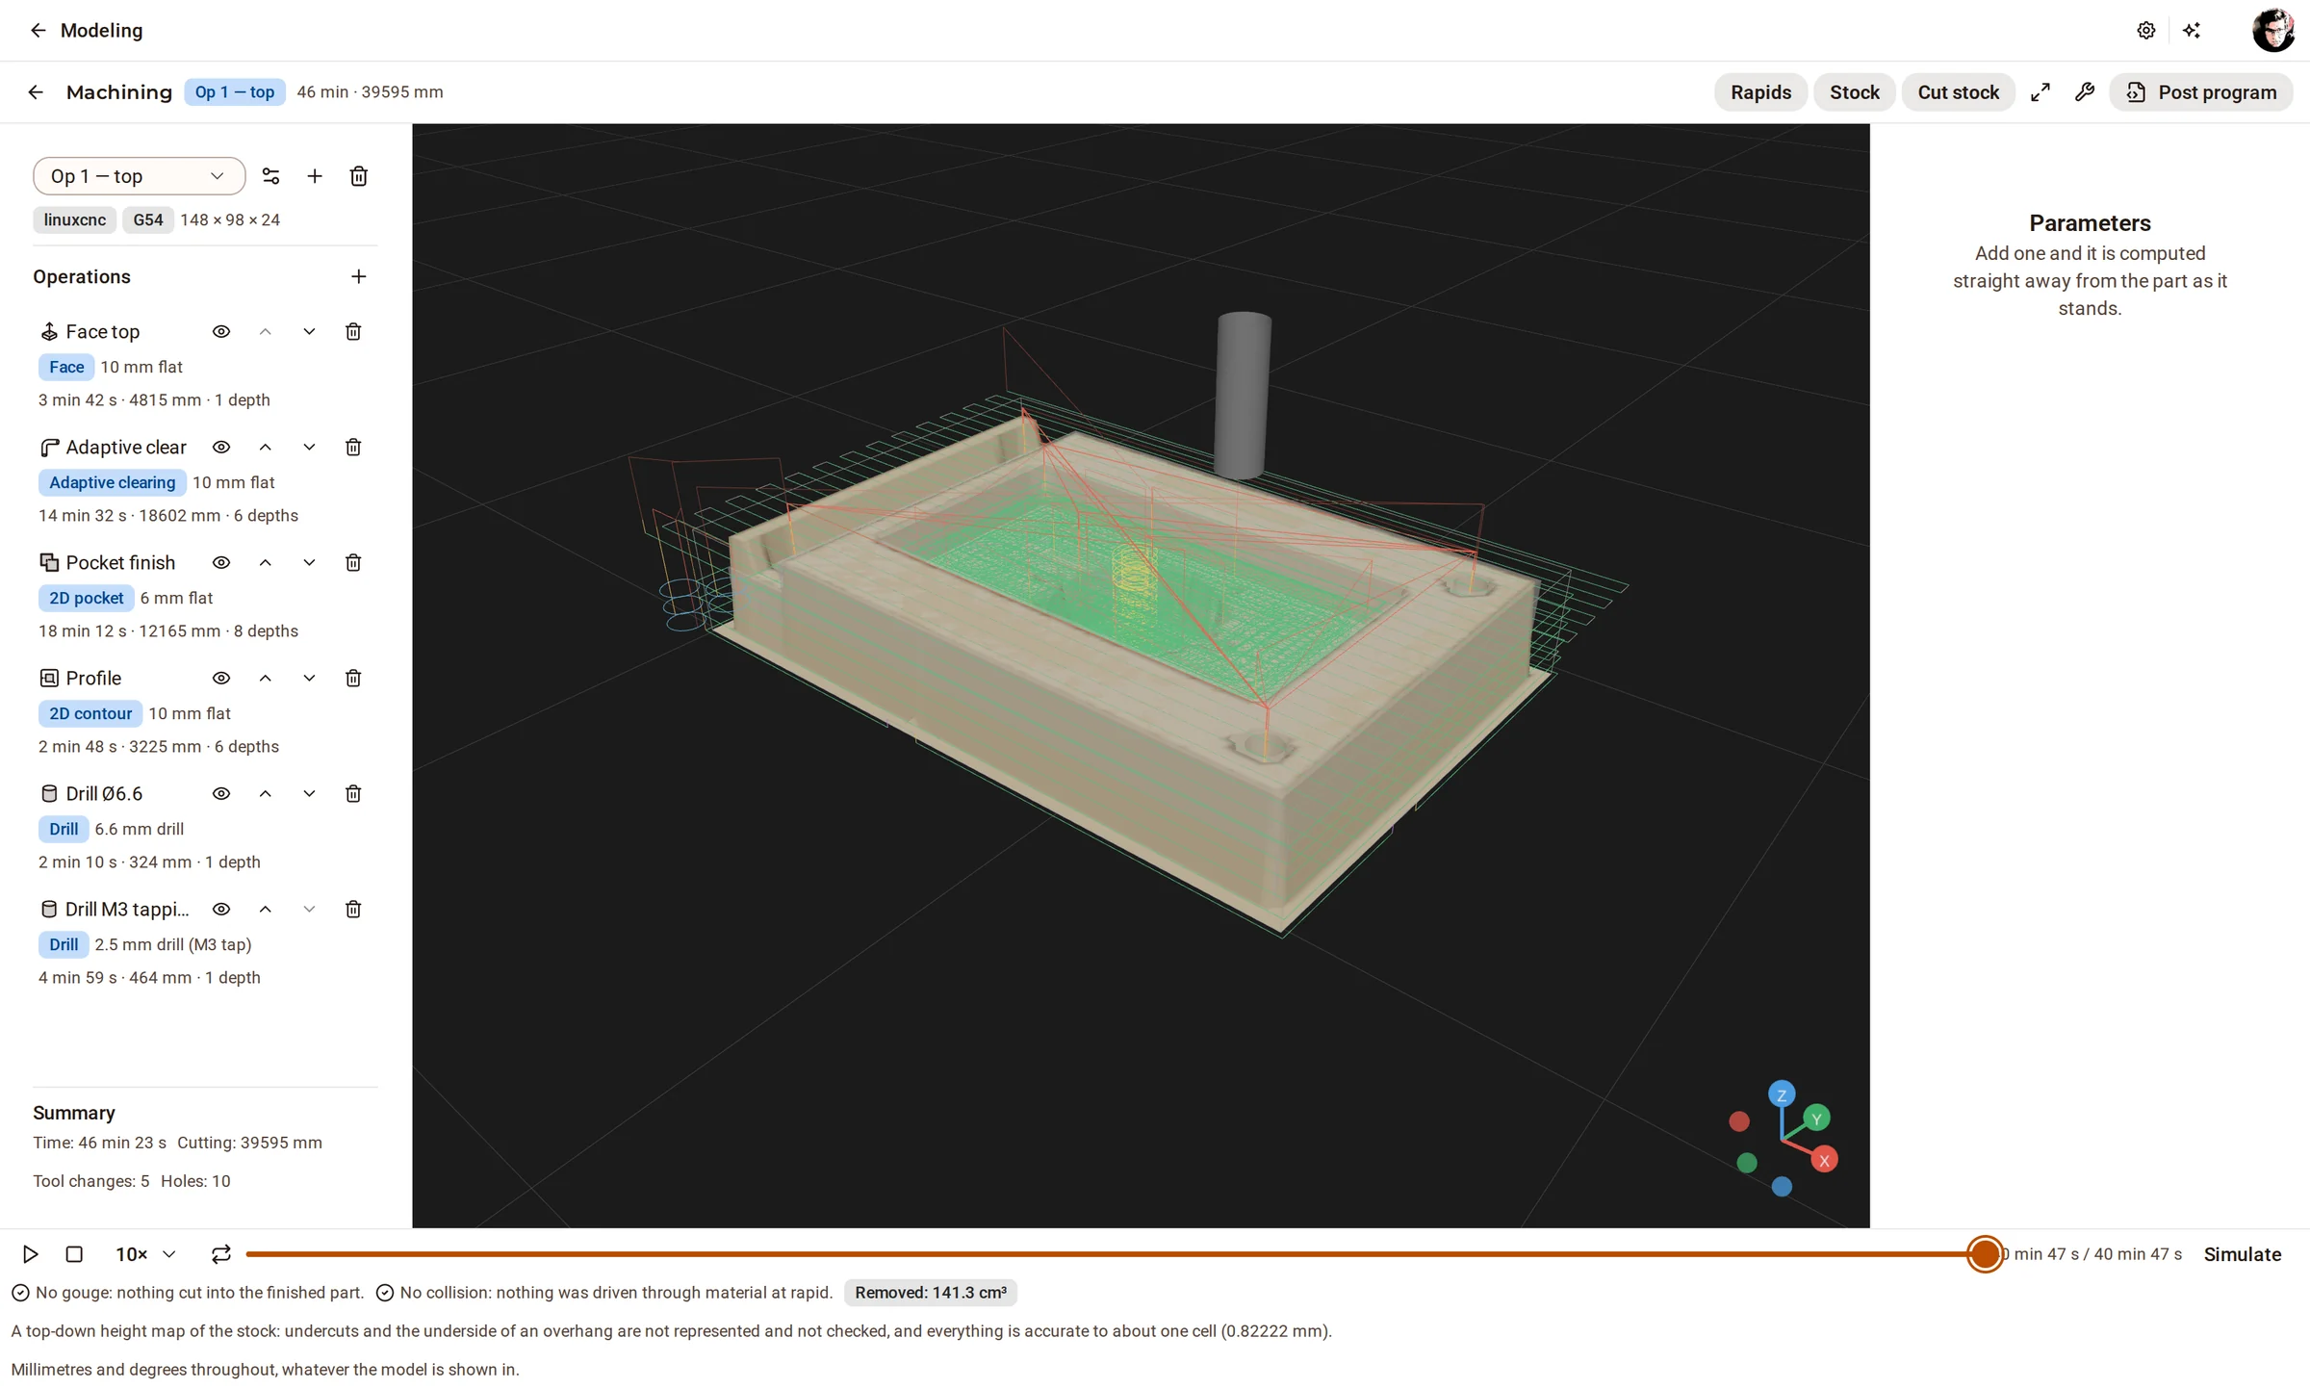Hide the Face top toolpath
This screenshot has height=1389, width=2310.
[x=221, y=332]
